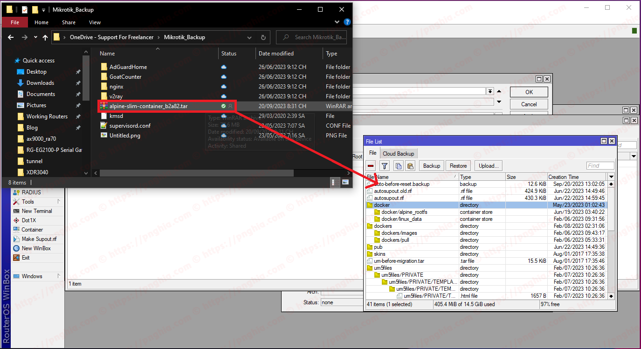Viewport: 641px width, 349px height.
Task: Click the red Remove button in File List
Action: coord(371,165)
